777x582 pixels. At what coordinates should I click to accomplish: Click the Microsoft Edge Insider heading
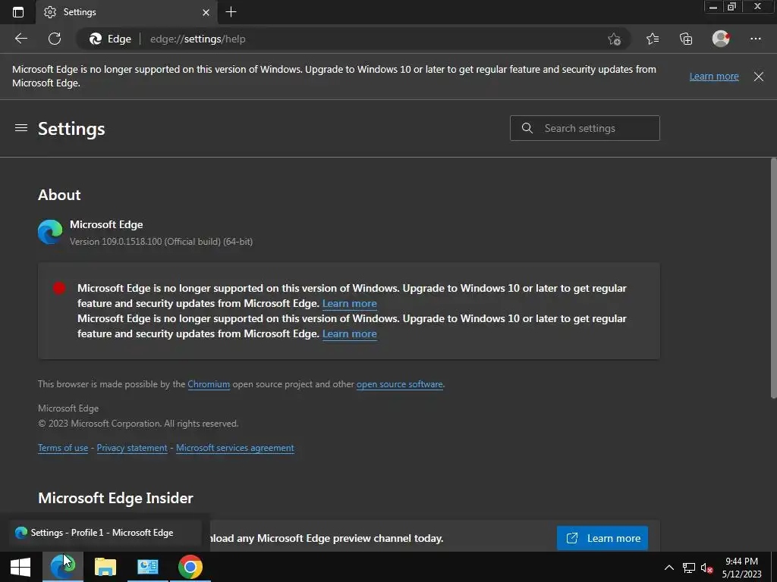point(115,498)
